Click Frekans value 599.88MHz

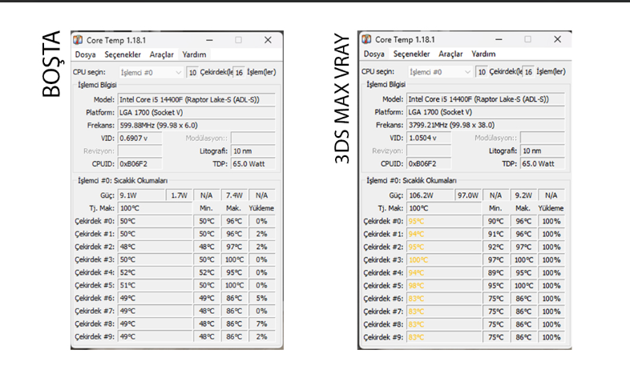(196, 125)
